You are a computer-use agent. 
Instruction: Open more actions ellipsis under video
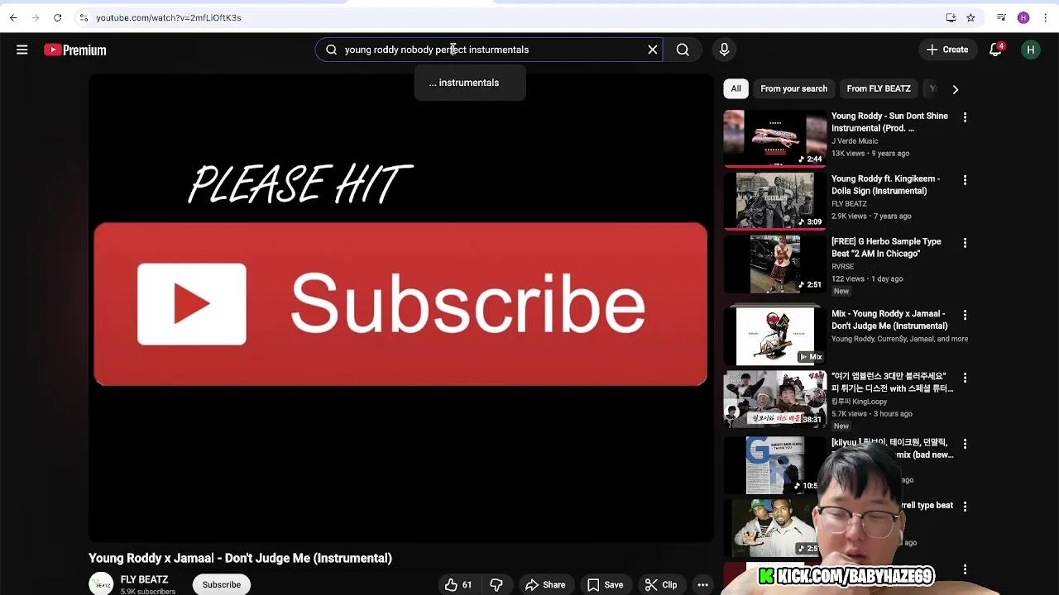(x=702, y=584)
